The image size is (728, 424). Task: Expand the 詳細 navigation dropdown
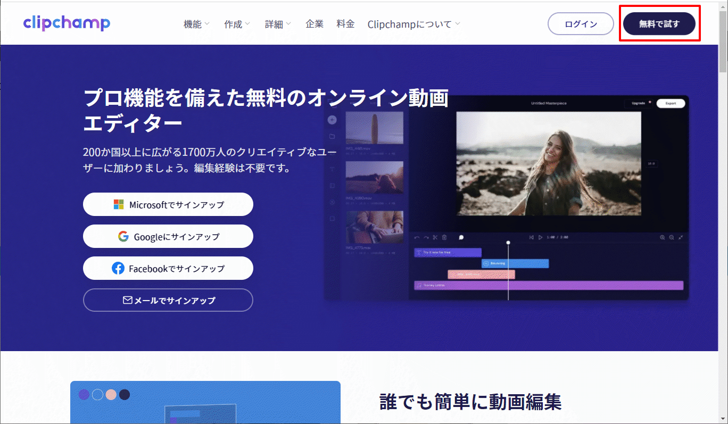point(278,24)
